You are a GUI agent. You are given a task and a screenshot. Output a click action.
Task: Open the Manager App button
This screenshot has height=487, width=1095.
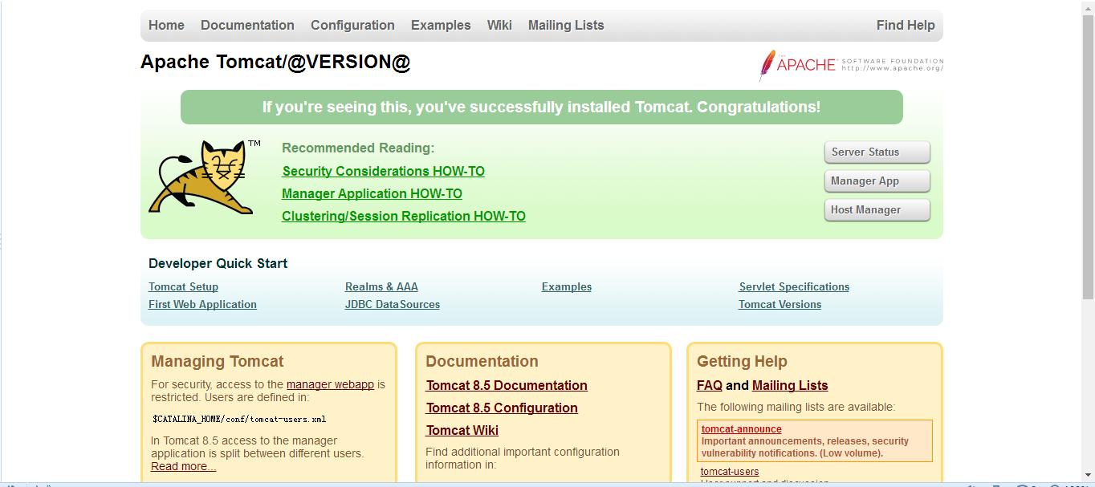point(877,181)
